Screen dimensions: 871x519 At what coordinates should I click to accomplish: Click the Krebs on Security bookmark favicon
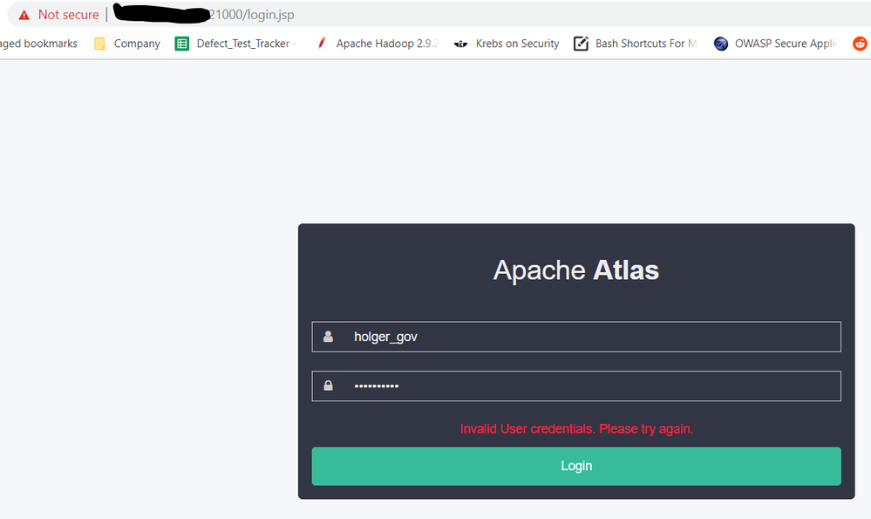460,43
